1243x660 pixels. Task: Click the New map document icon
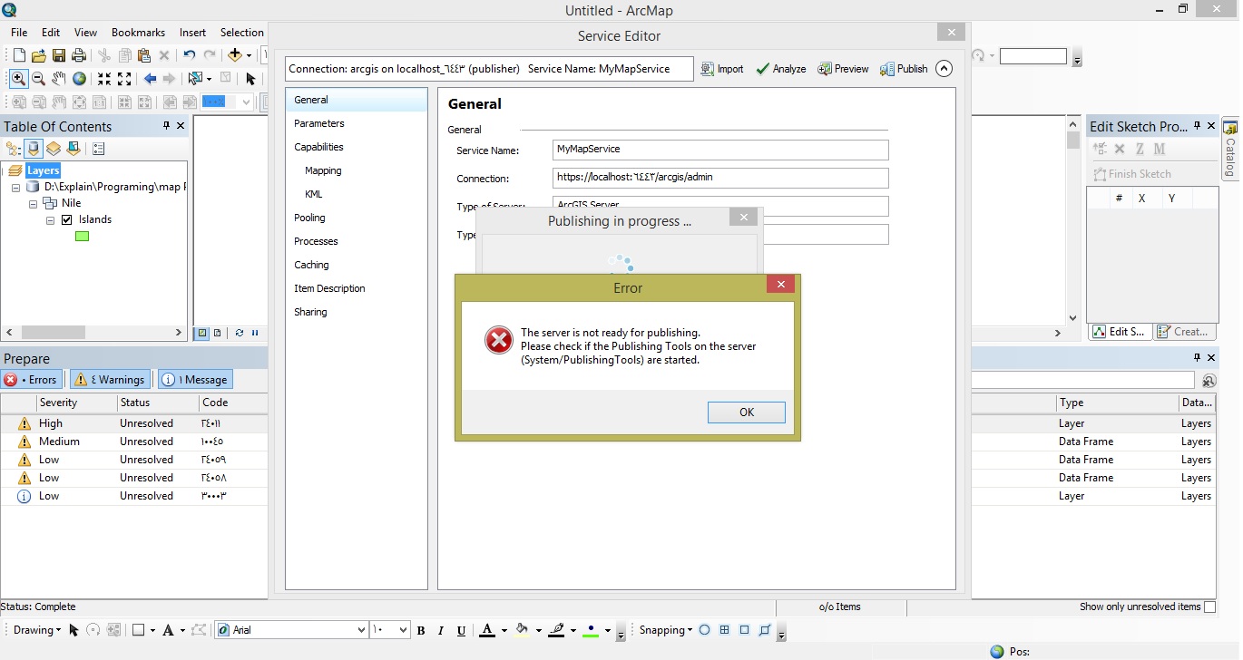17,55
